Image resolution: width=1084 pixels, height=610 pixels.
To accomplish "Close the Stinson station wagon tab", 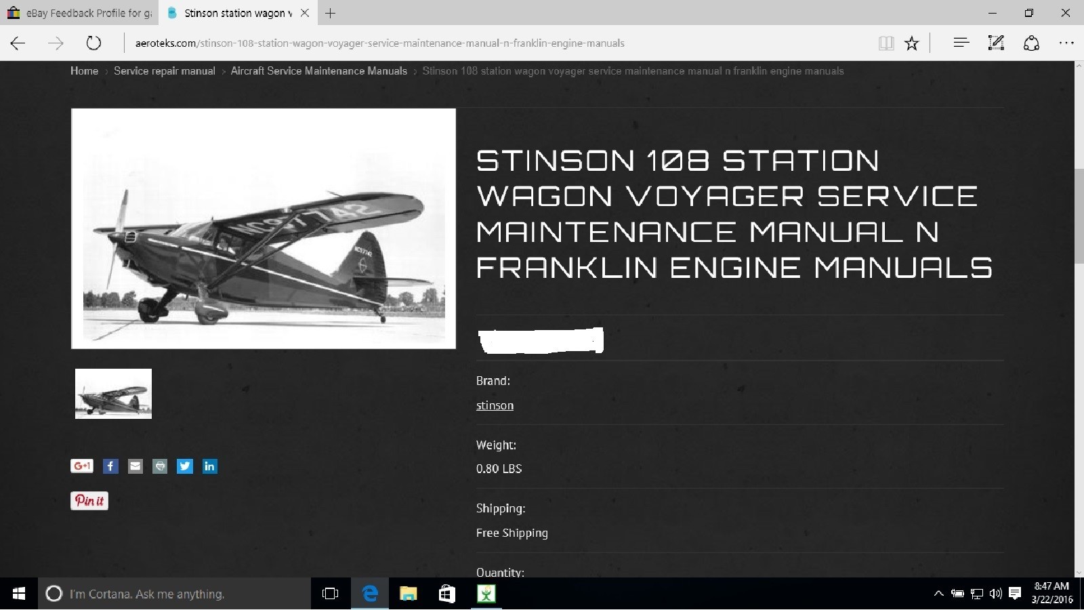I will click(305, 13).
